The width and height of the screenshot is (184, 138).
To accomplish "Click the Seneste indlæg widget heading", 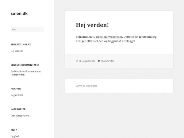I will (x=21, y=44).
